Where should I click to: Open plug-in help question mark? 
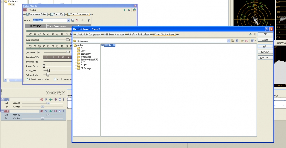point(88,20)
